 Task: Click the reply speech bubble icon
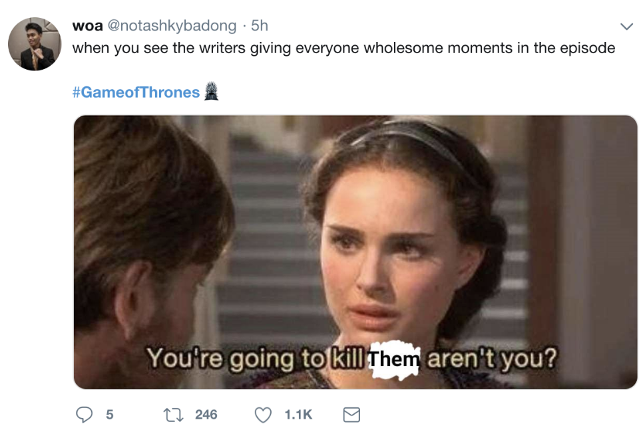(85, 415)
